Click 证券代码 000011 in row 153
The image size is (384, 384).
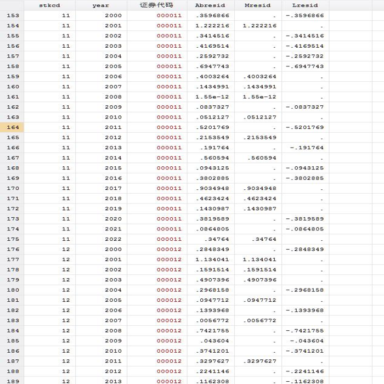(x=169, y=15)
